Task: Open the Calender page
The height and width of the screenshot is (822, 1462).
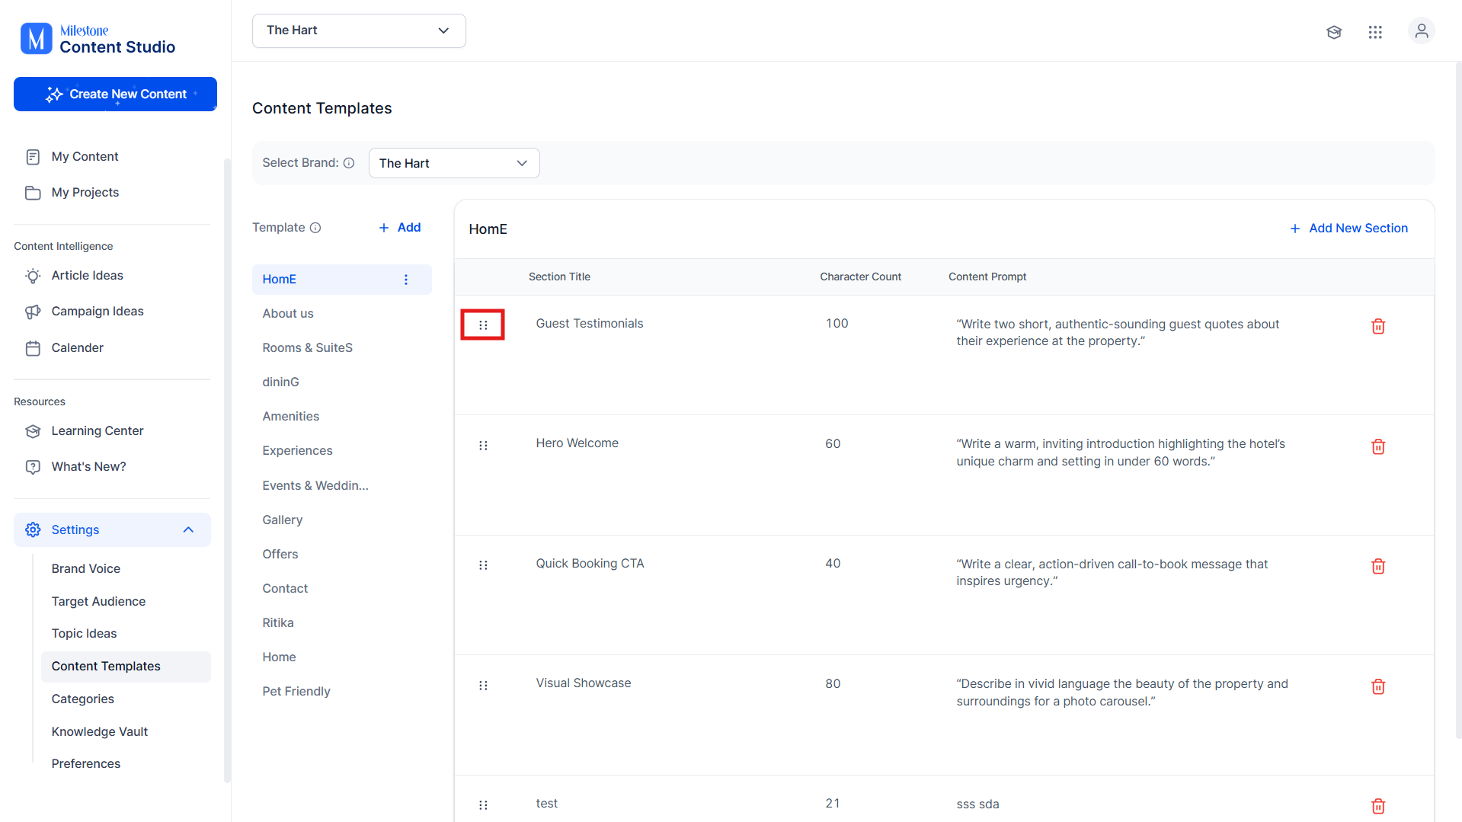Action: (x=77, y=348)
